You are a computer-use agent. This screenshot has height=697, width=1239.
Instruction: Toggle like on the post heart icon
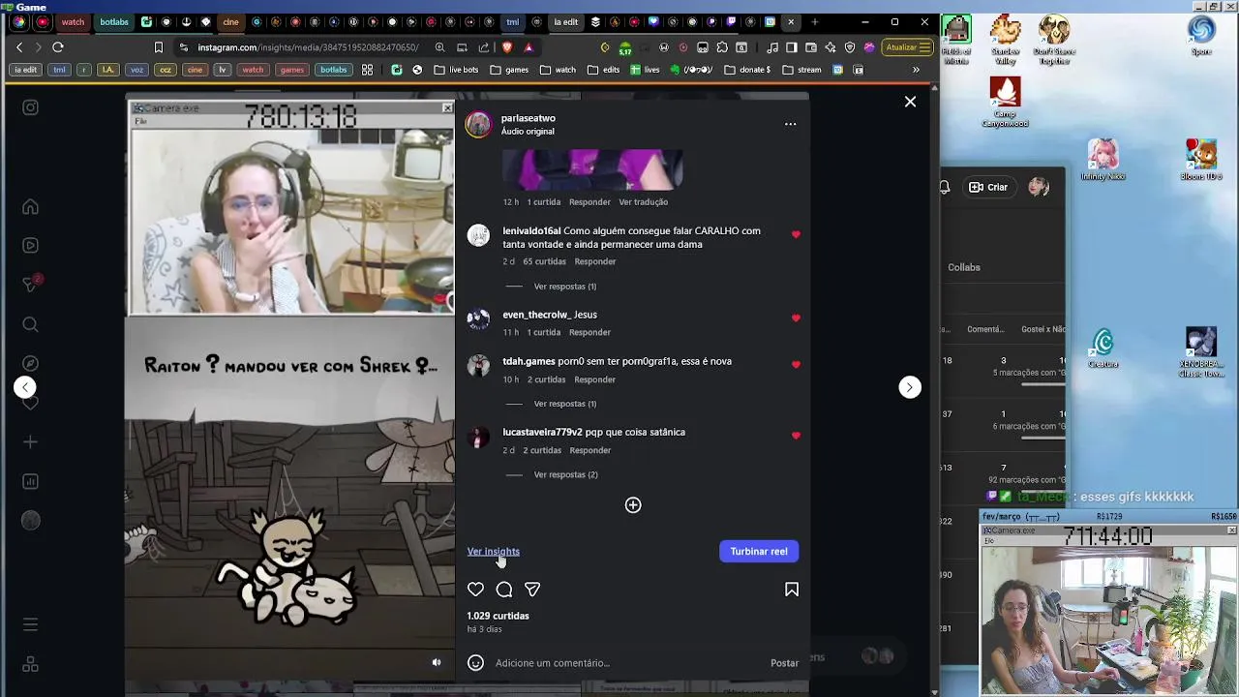tap(475, 589)
